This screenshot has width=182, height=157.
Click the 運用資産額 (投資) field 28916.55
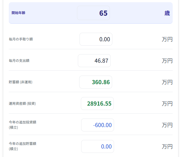coord(97,104)
